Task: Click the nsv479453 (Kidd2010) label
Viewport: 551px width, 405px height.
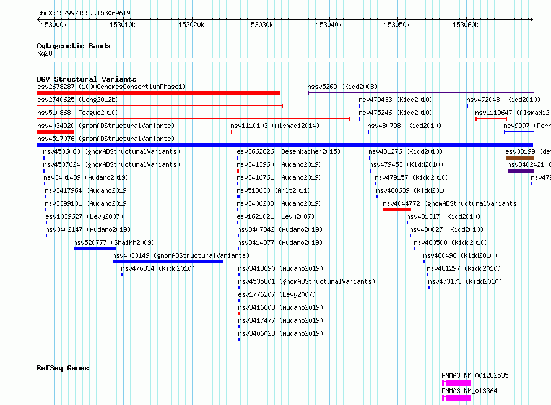Action: (x=406, y=164)
